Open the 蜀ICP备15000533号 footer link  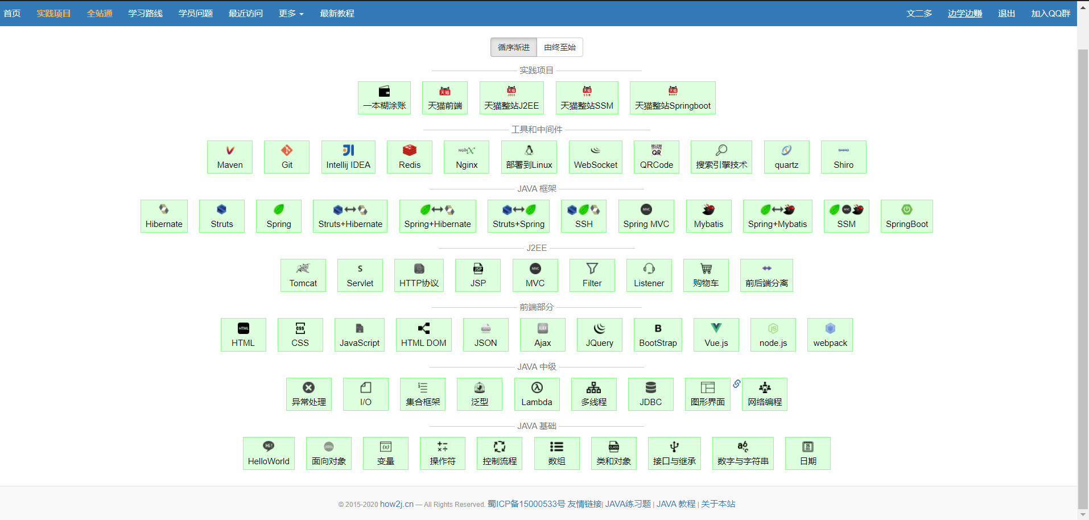tap(526, 504)
